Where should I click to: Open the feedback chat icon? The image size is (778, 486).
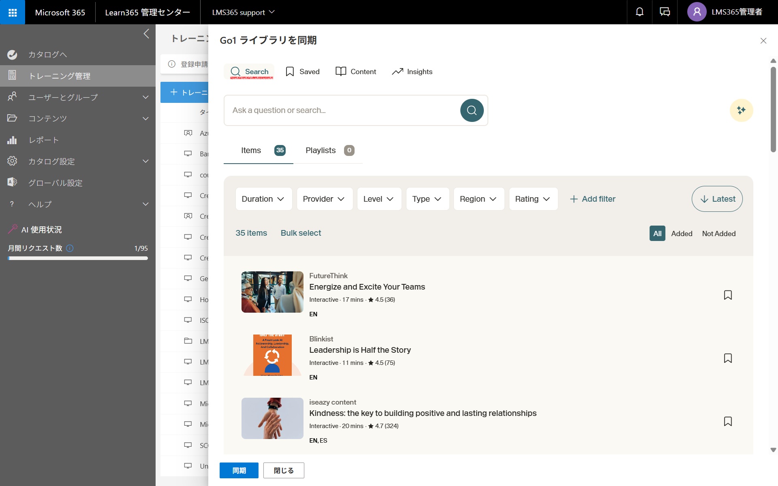(665, 12)
